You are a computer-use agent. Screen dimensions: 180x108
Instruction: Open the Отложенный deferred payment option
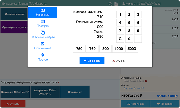(x=43, y=46)
